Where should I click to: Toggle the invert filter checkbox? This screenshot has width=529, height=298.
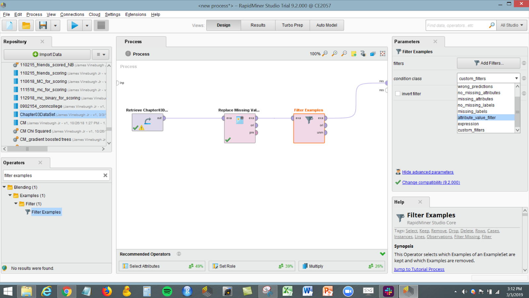pos(398,94)
